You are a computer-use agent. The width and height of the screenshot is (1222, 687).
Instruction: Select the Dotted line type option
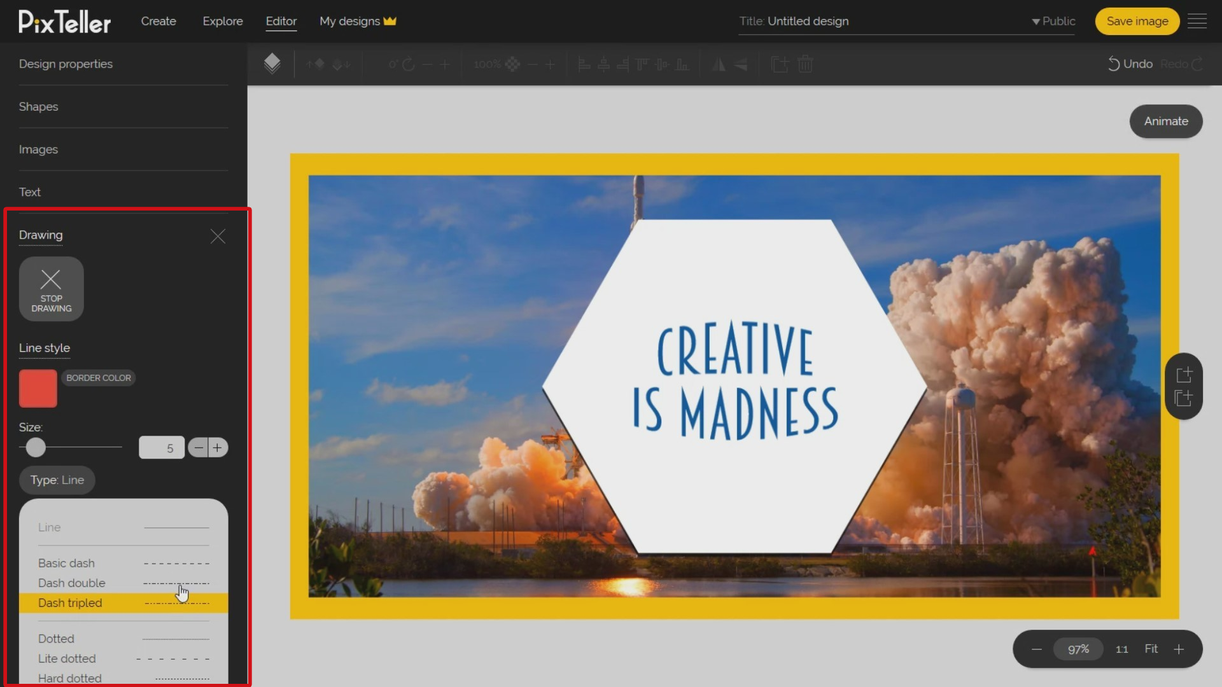(124, 639)
